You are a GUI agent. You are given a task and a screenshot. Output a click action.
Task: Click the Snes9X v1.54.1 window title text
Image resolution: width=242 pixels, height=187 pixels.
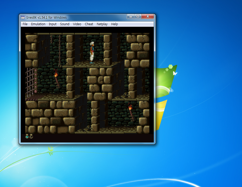(x=46, y=18)
